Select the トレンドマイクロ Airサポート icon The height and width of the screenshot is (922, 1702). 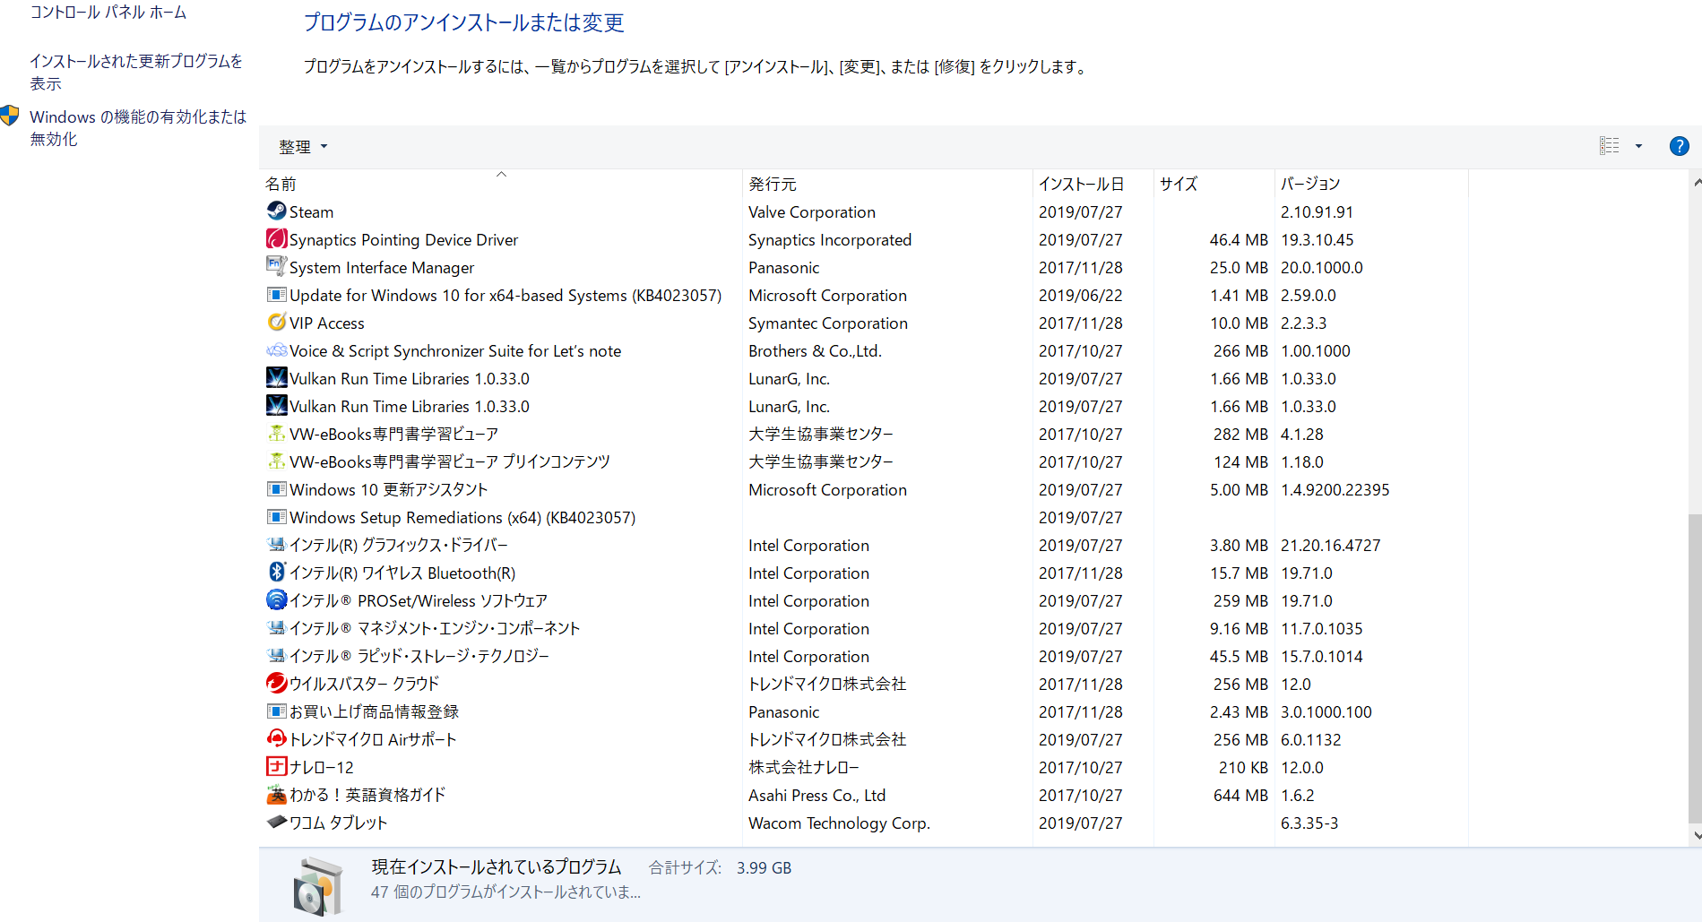(x=276, y=739)
